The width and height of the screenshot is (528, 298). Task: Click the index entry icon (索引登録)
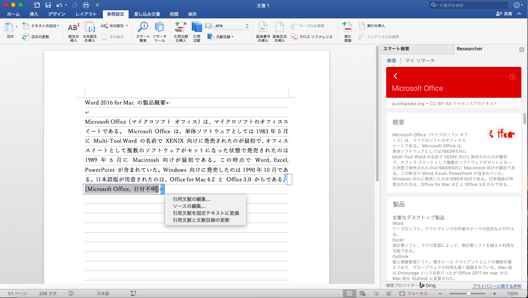click(x=347, y=28)
